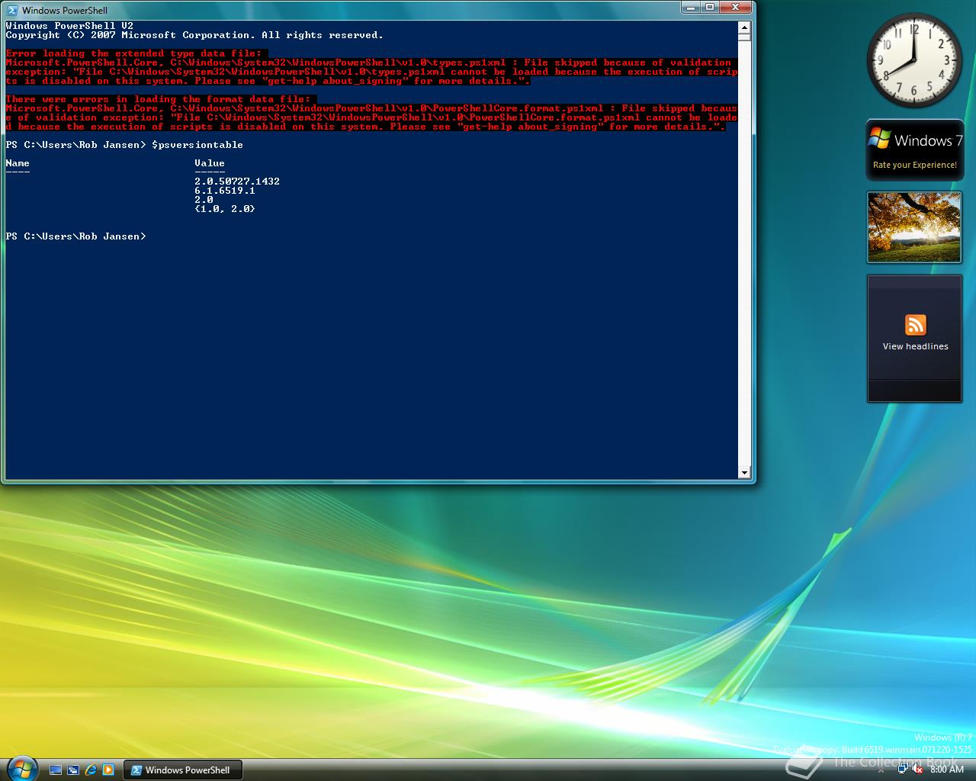Open the Start menu orb
976x781 pixels.
coord(21,767)
